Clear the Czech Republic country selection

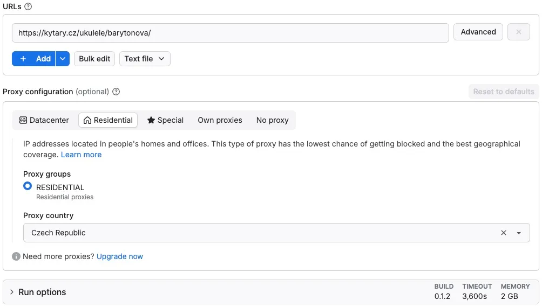pyautogui.click(x=504, y=233)
